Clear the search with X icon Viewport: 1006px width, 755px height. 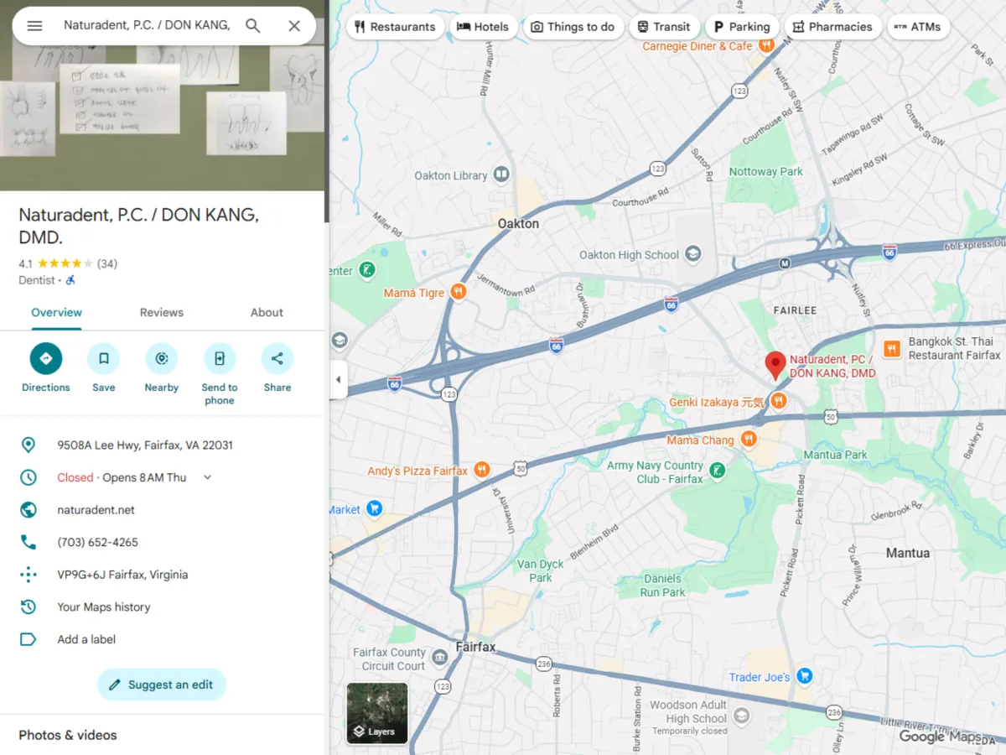point(294,26)
